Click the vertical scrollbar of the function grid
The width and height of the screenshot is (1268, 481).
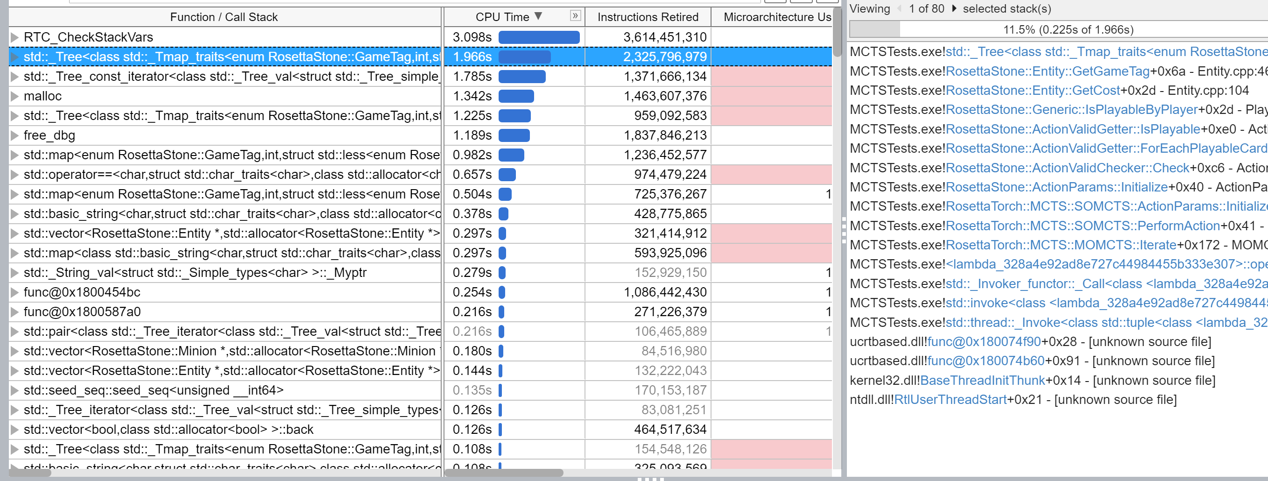(837, 32)
